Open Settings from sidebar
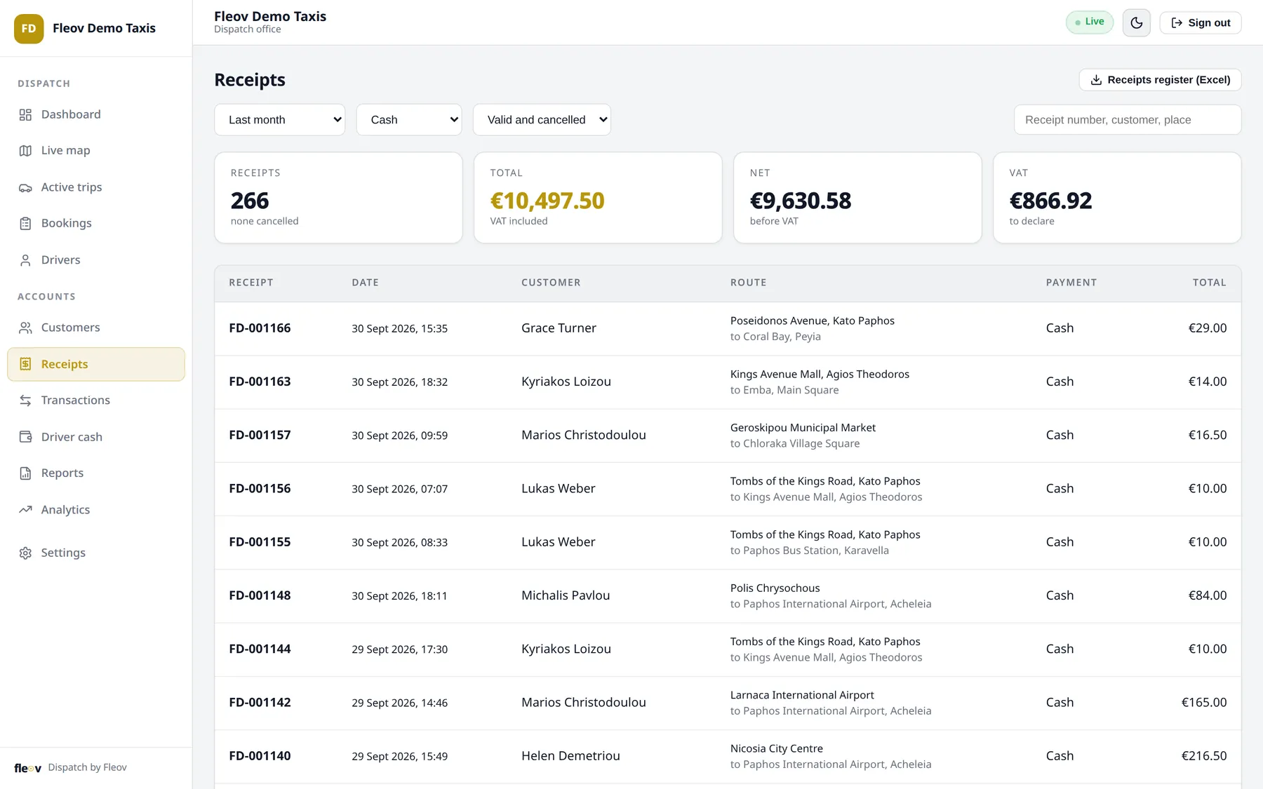Viewport: 1263px width, 789px height. click(96, 553)
